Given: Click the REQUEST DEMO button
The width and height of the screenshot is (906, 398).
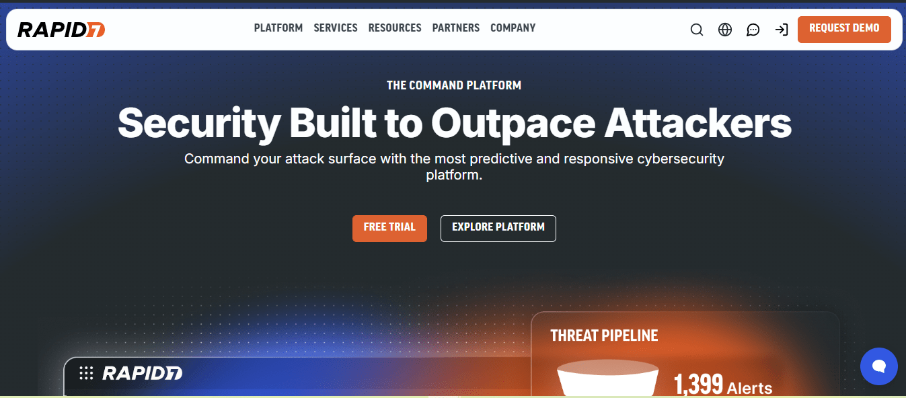Looking at the screenshot, I should [844, 29].
